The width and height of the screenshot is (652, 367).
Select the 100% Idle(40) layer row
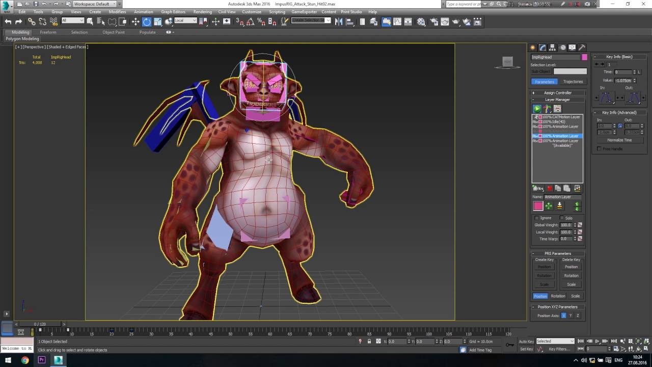557,122
